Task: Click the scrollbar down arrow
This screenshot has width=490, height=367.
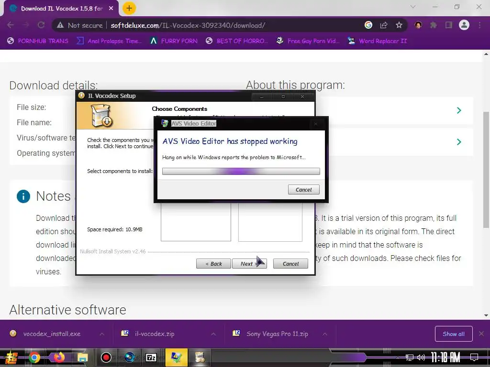Action: [x=486, y=315]
